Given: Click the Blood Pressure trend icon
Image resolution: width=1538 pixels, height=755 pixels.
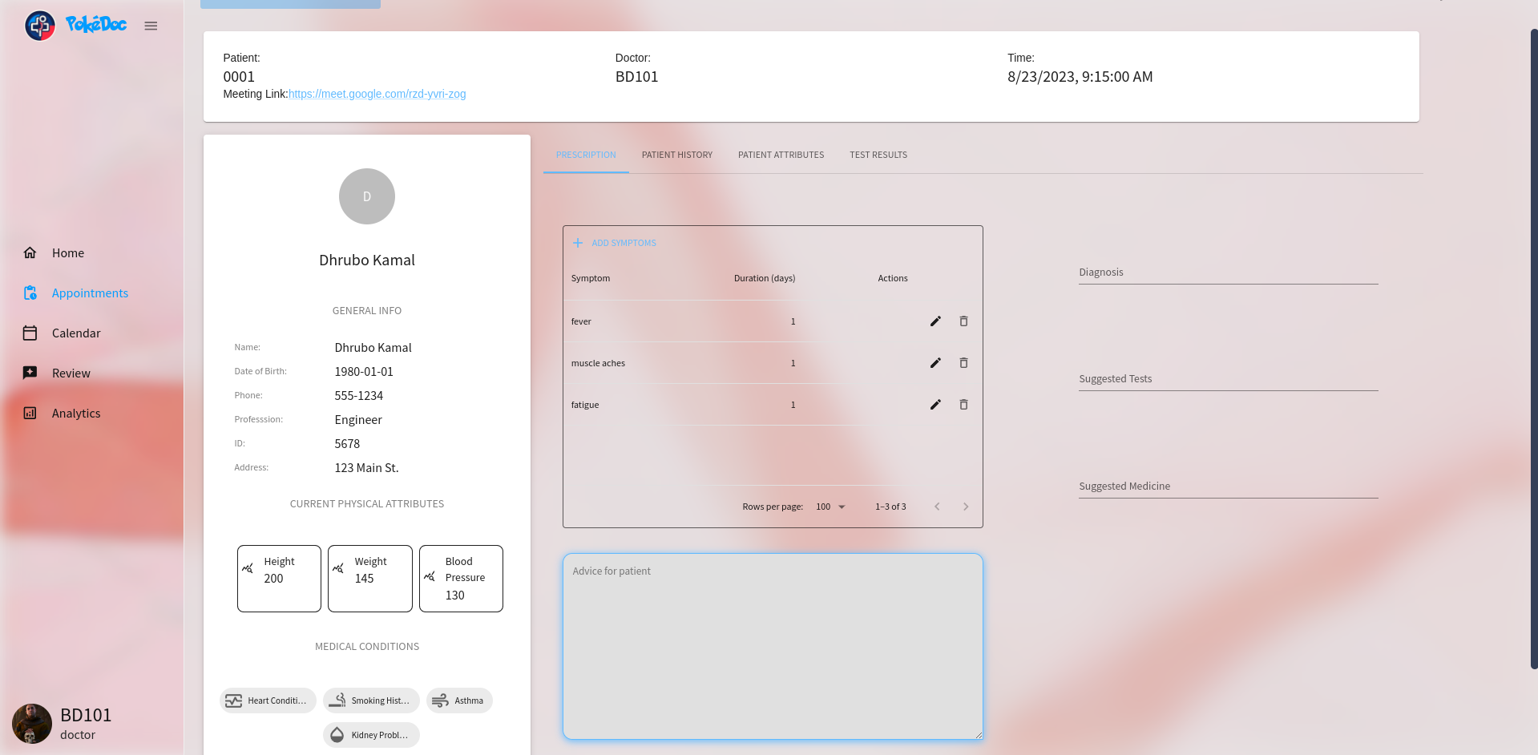Looking at the screenshot, I should 430,576.
